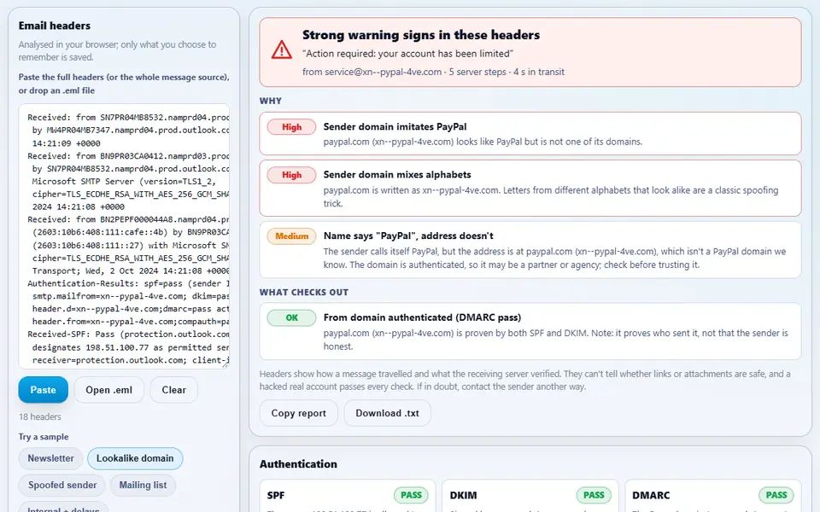Click the DKIM PASS badge
This screenshot has height=512, width=820.
tap(594, 495)
